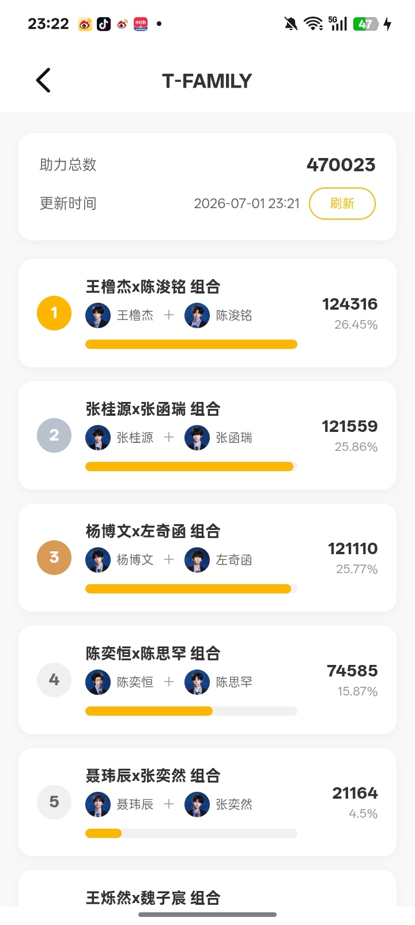Click progress bar of 陈奕恒x陈思罕 group
The image size is (415, 925).
pos(191,711)
